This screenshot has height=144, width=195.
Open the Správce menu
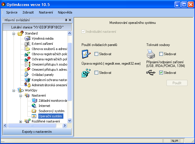(x=12, y=12)
